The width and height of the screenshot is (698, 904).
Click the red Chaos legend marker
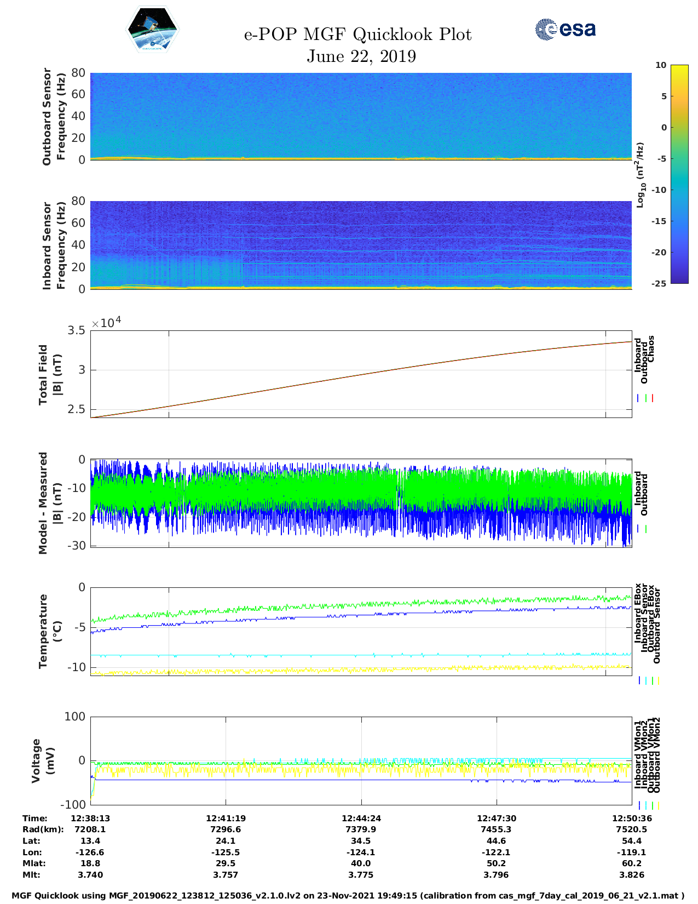pos(653,398)
